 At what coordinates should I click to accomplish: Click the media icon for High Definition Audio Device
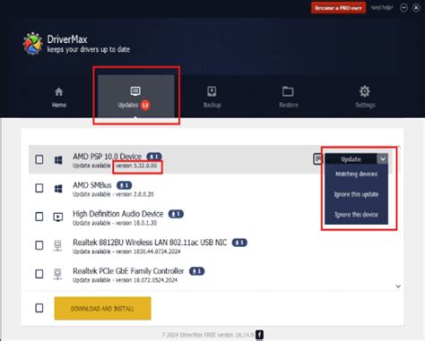(58, 217)
